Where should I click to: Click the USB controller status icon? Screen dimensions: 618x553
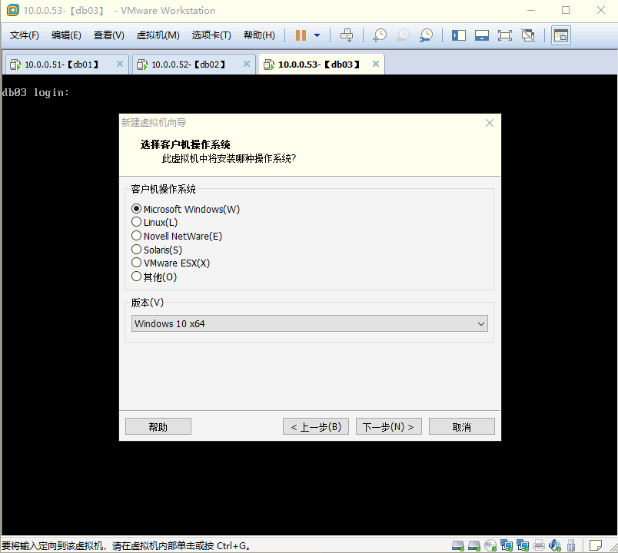point(570,545)
